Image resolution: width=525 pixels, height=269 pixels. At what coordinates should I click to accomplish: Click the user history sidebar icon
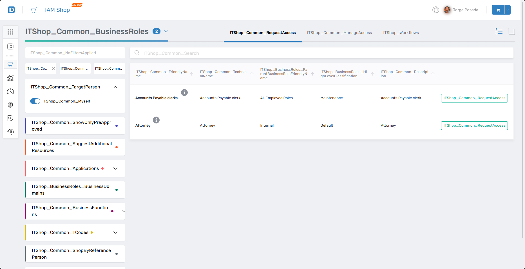(10, 131)
